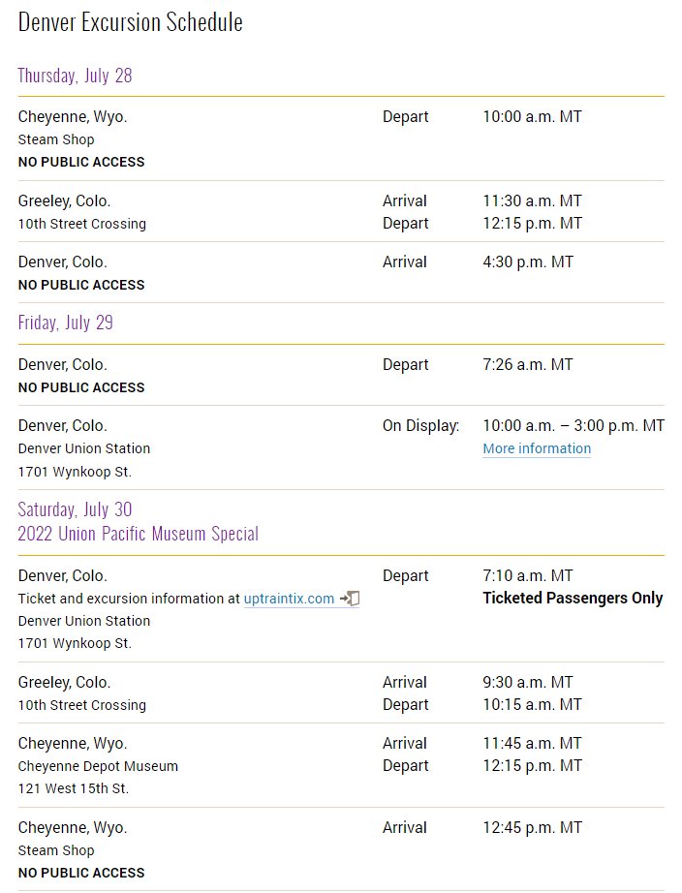Select the Thursday, July 28 heading
The width and height of the screenshot is (682, 893).
pyautogui.click(x=75, y=76)
